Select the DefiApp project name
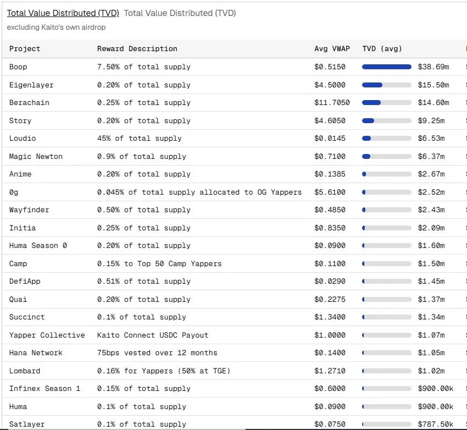The image size is (467, 430). [x=25, y=282]
